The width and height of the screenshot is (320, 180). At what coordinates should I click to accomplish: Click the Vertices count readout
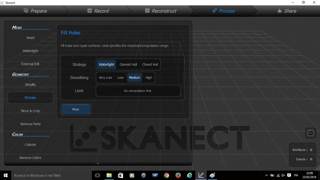(x=302, y=150)
